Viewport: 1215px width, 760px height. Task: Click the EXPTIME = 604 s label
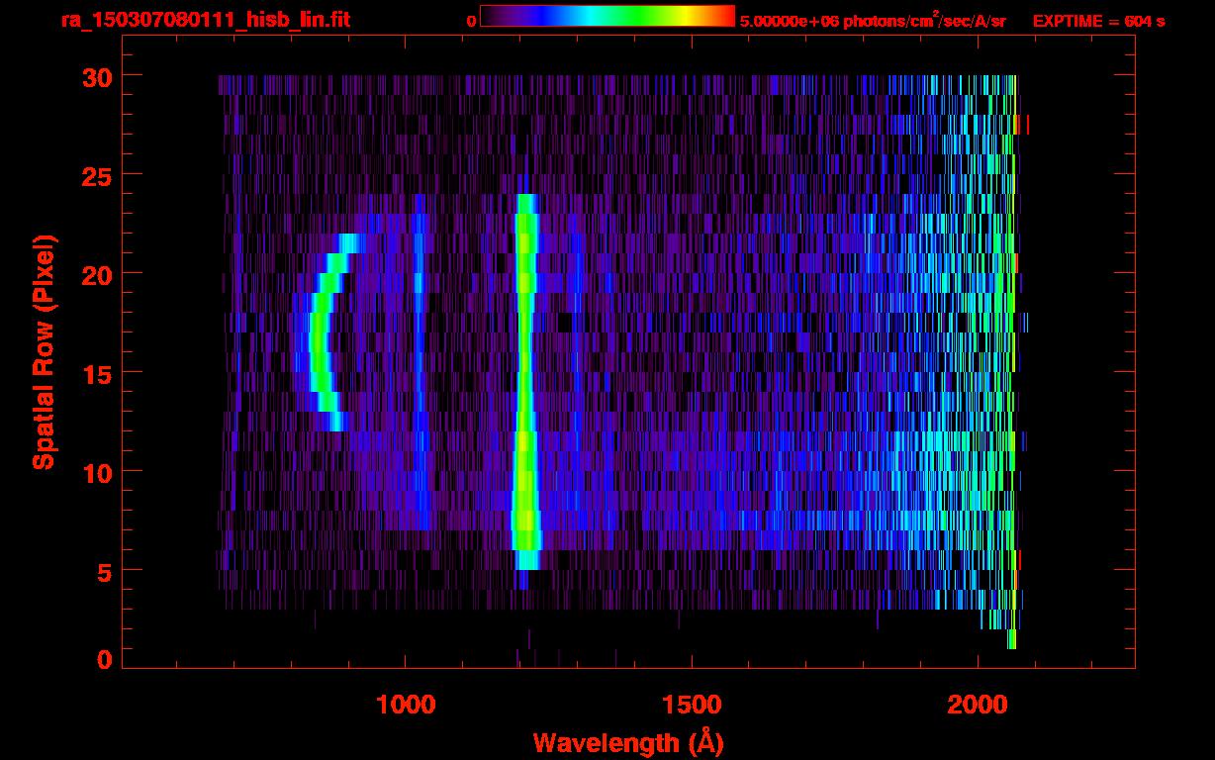pyautogui.click(x=1098, y=21)
